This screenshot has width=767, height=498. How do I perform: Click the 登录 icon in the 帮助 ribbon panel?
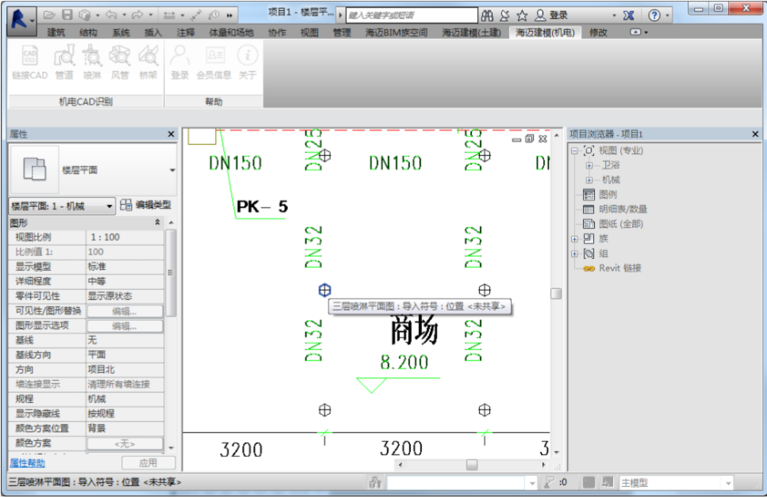179,62
